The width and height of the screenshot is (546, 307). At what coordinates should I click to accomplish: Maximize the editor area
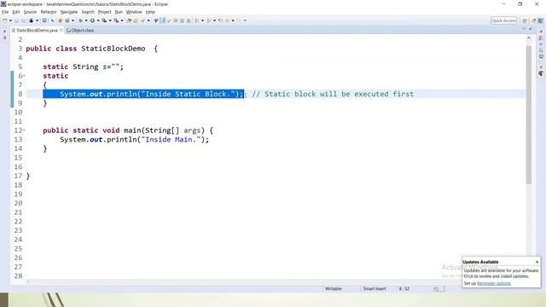coord(531,29)
